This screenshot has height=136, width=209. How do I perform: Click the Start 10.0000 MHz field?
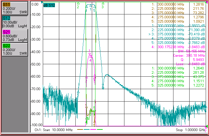54,130
